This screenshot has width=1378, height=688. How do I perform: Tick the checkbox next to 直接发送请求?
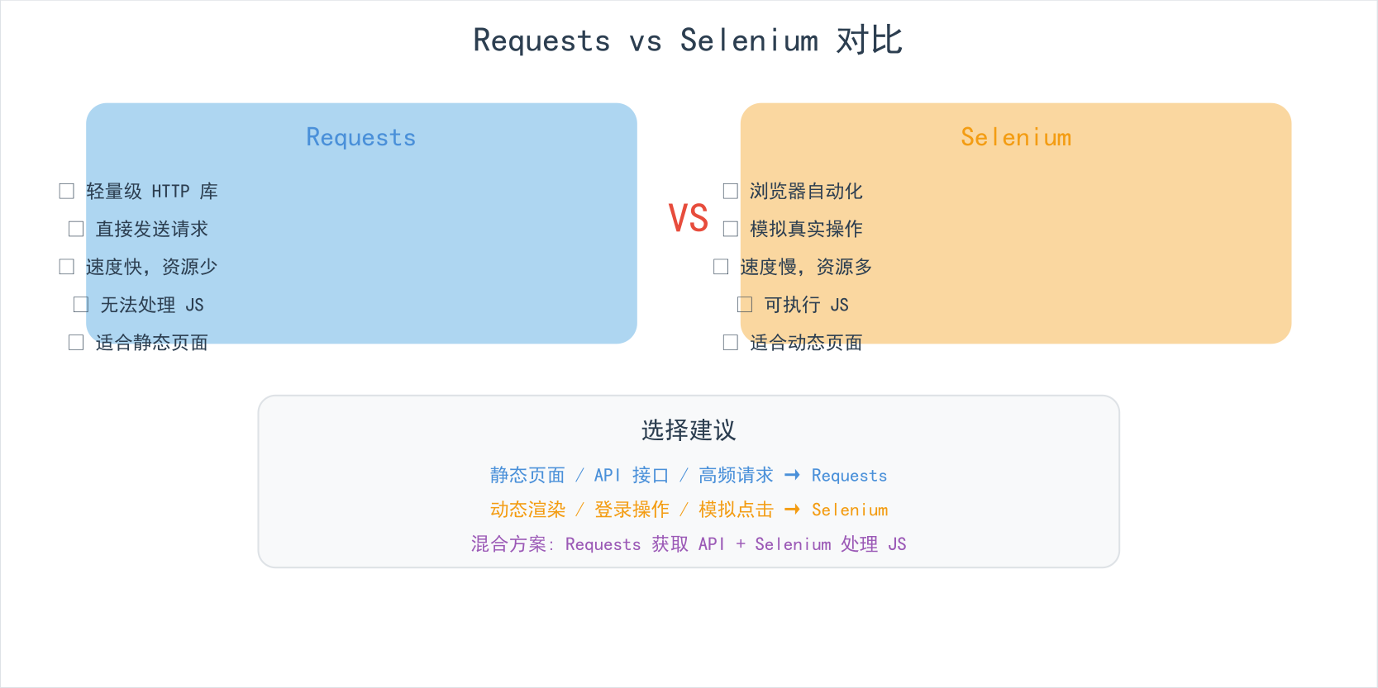76,229
